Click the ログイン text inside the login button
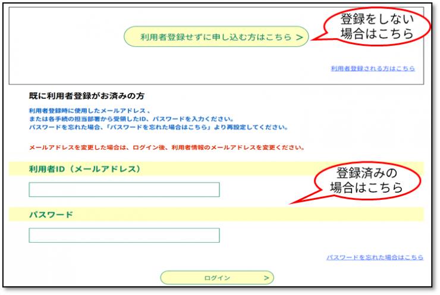This screenshot has height=295, width=440. click(x=217, y=278)
